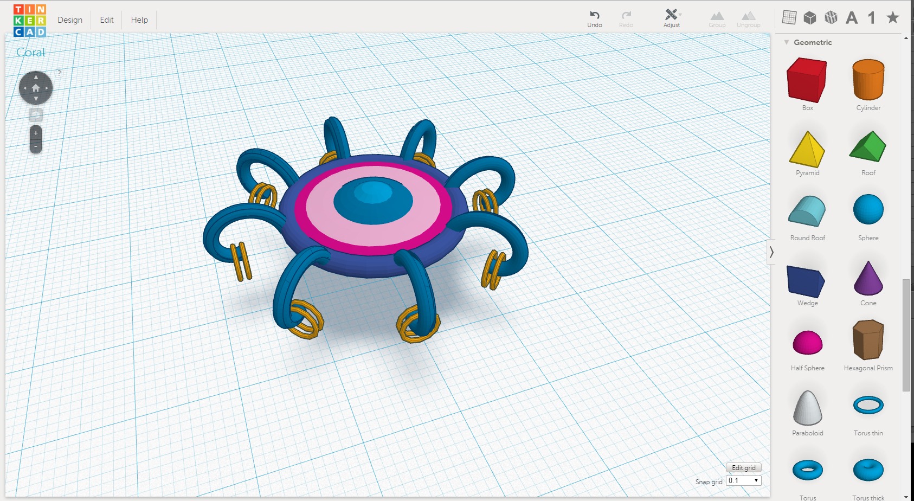Screen dimensions: 914x501
Task: Pick the Torus thin shape
Action: (x=868, y=405)
